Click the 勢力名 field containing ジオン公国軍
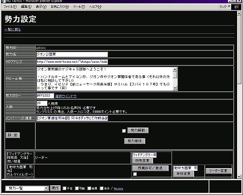Screen dimensions: 243x195 [72, 54]
